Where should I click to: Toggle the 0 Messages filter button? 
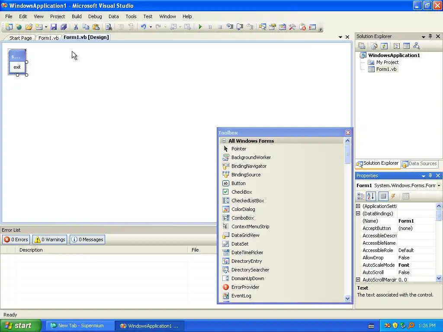(x=87, y=239)
